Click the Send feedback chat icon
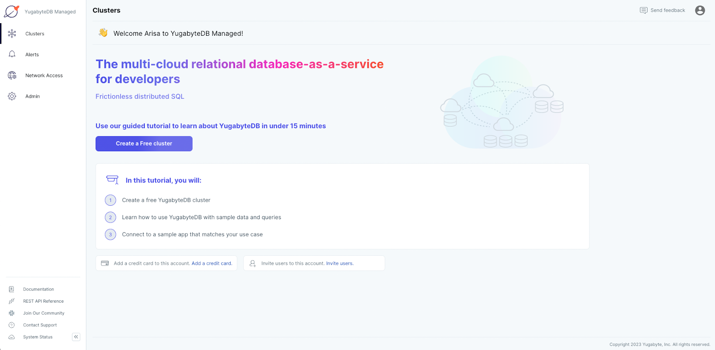 (643, 10)
